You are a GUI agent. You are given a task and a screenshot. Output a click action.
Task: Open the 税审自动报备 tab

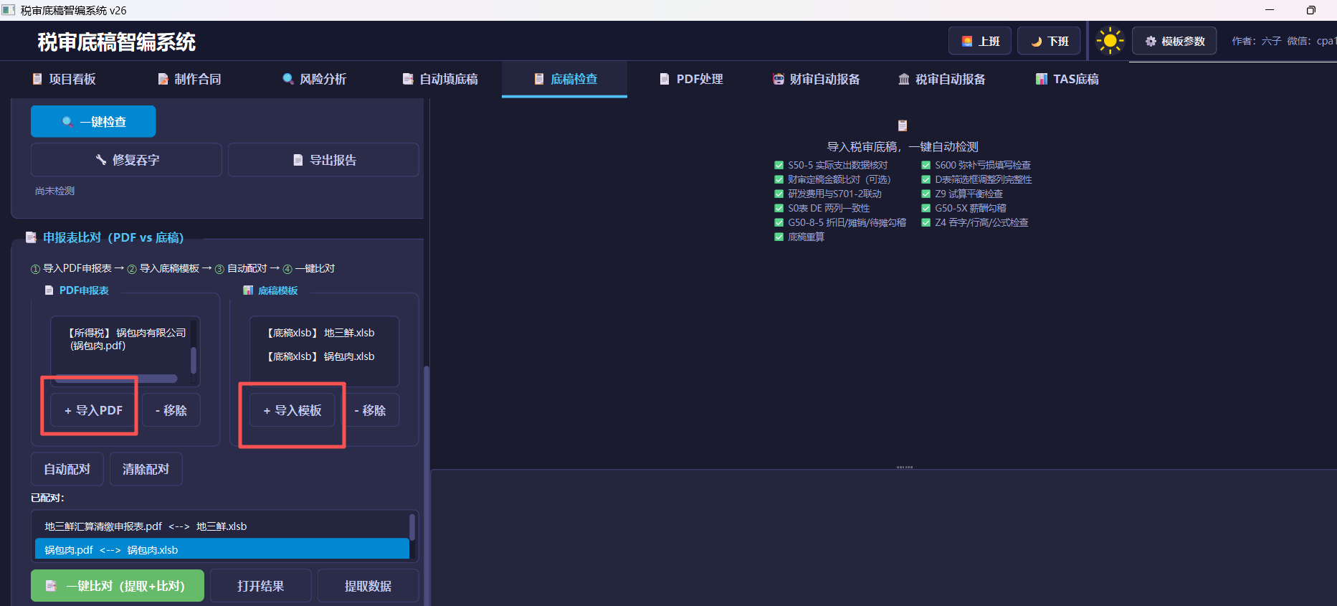tap(941, 79)
